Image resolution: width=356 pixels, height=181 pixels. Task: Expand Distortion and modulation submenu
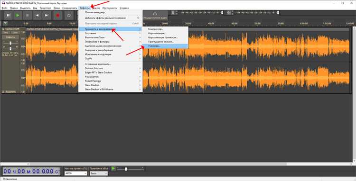(111, 54)
